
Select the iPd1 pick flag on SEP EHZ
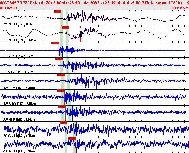click(x=55, y=43)
